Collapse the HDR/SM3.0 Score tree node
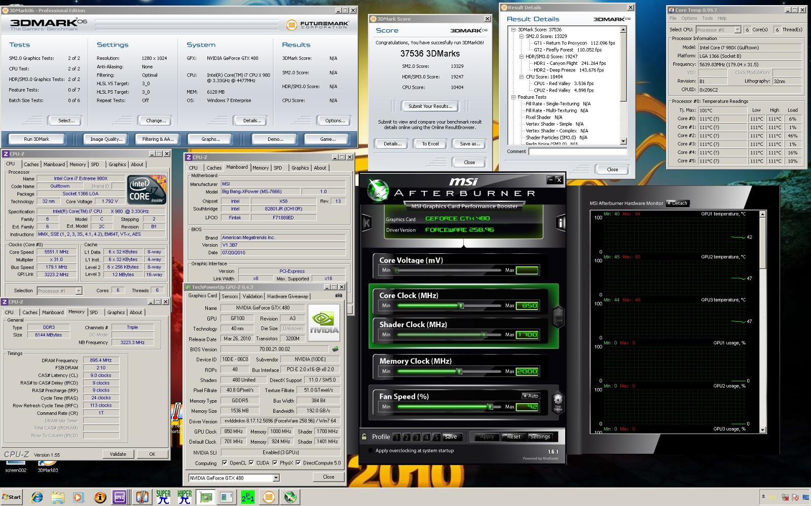The height and width of the screenshot is (506, 811). [521, 57]
